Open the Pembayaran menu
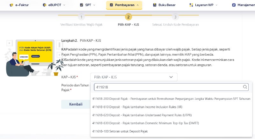This screenshot has height=139, width=255. (x=124, y=5)
